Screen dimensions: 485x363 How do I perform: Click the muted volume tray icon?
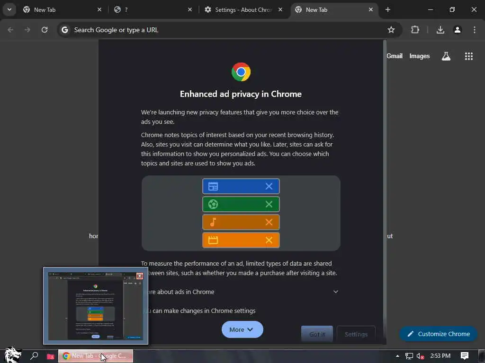coord(421,356)
